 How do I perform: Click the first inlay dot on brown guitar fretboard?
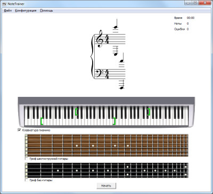coord(77,145)
